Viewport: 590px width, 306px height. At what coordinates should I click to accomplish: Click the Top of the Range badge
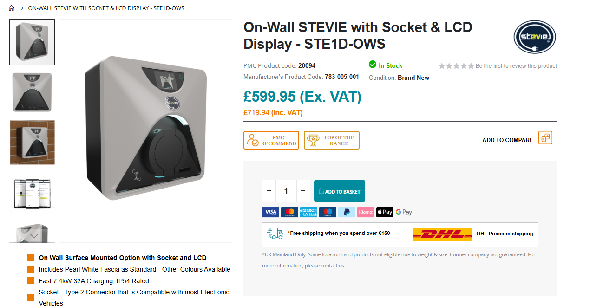point(332,140)
